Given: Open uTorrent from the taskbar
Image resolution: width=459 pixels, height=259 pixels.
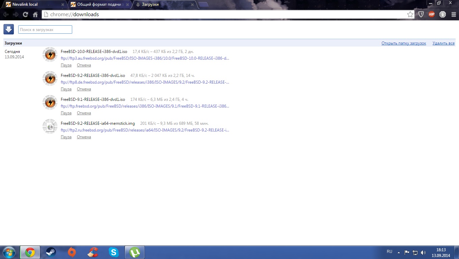Looking at the screenshot, I should (x=135, y=252).
